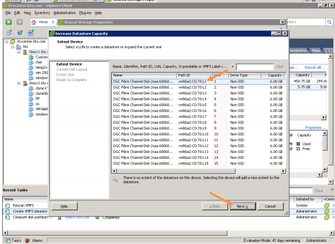Click the Rescan All link

click(315, 68)
